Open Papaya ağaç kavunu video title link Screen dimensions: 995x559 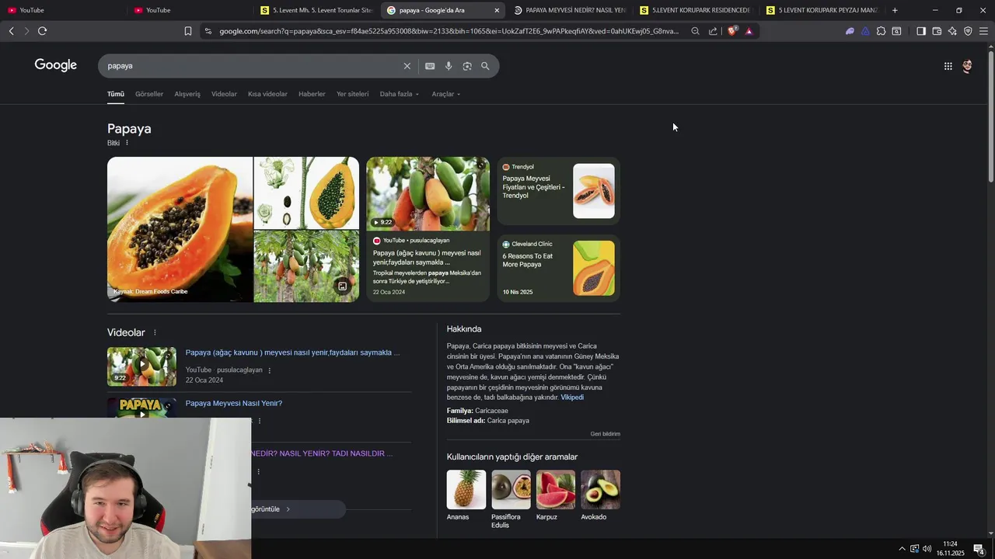[x=292, y=352]
